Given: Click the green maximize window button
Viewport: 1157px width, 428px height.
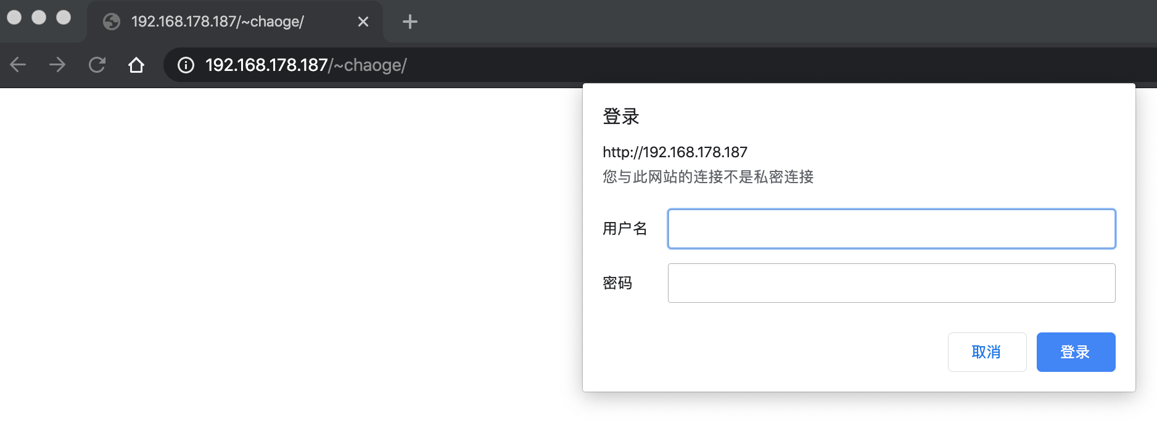Looking at the screenshot, I should [x=64, y=17].
